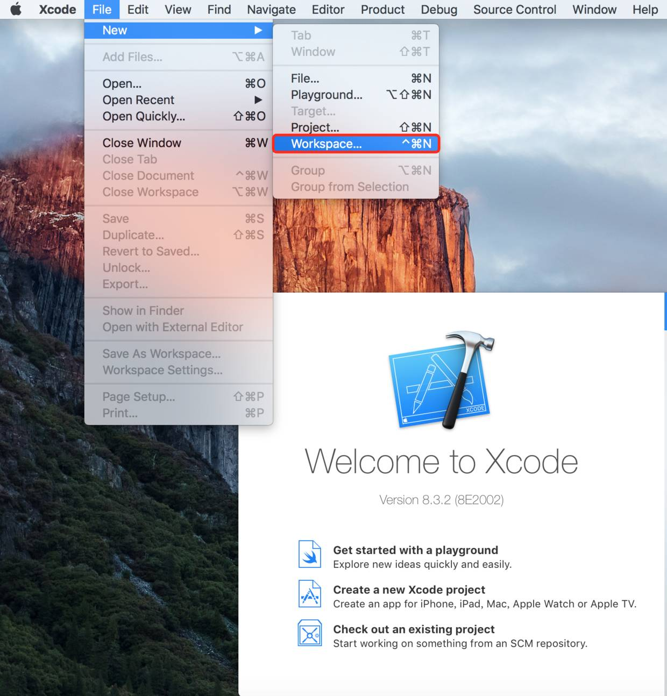Viewport: 667px width, 696px height.
Task: Open the Find menu
Action: click(x=219, y=9)
